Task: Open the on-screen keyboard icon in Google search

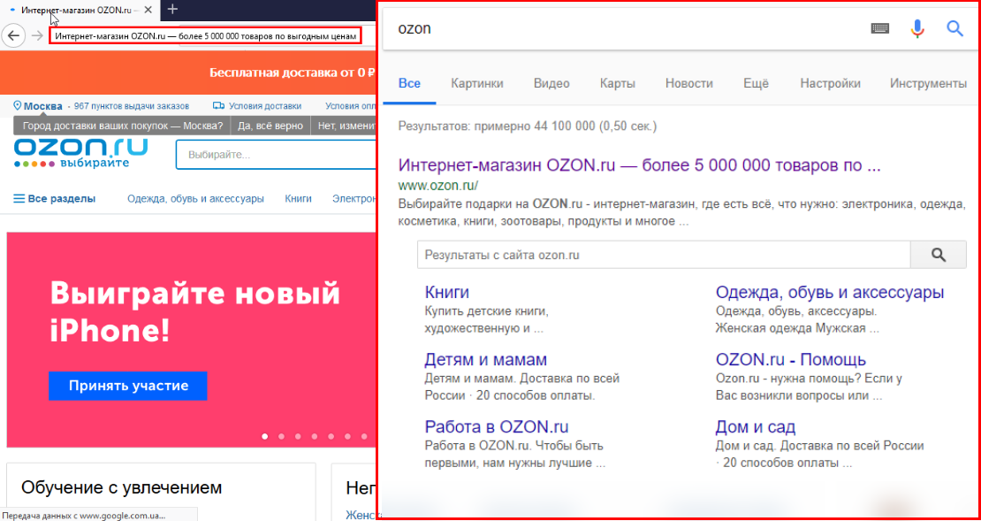Action: 880,29
